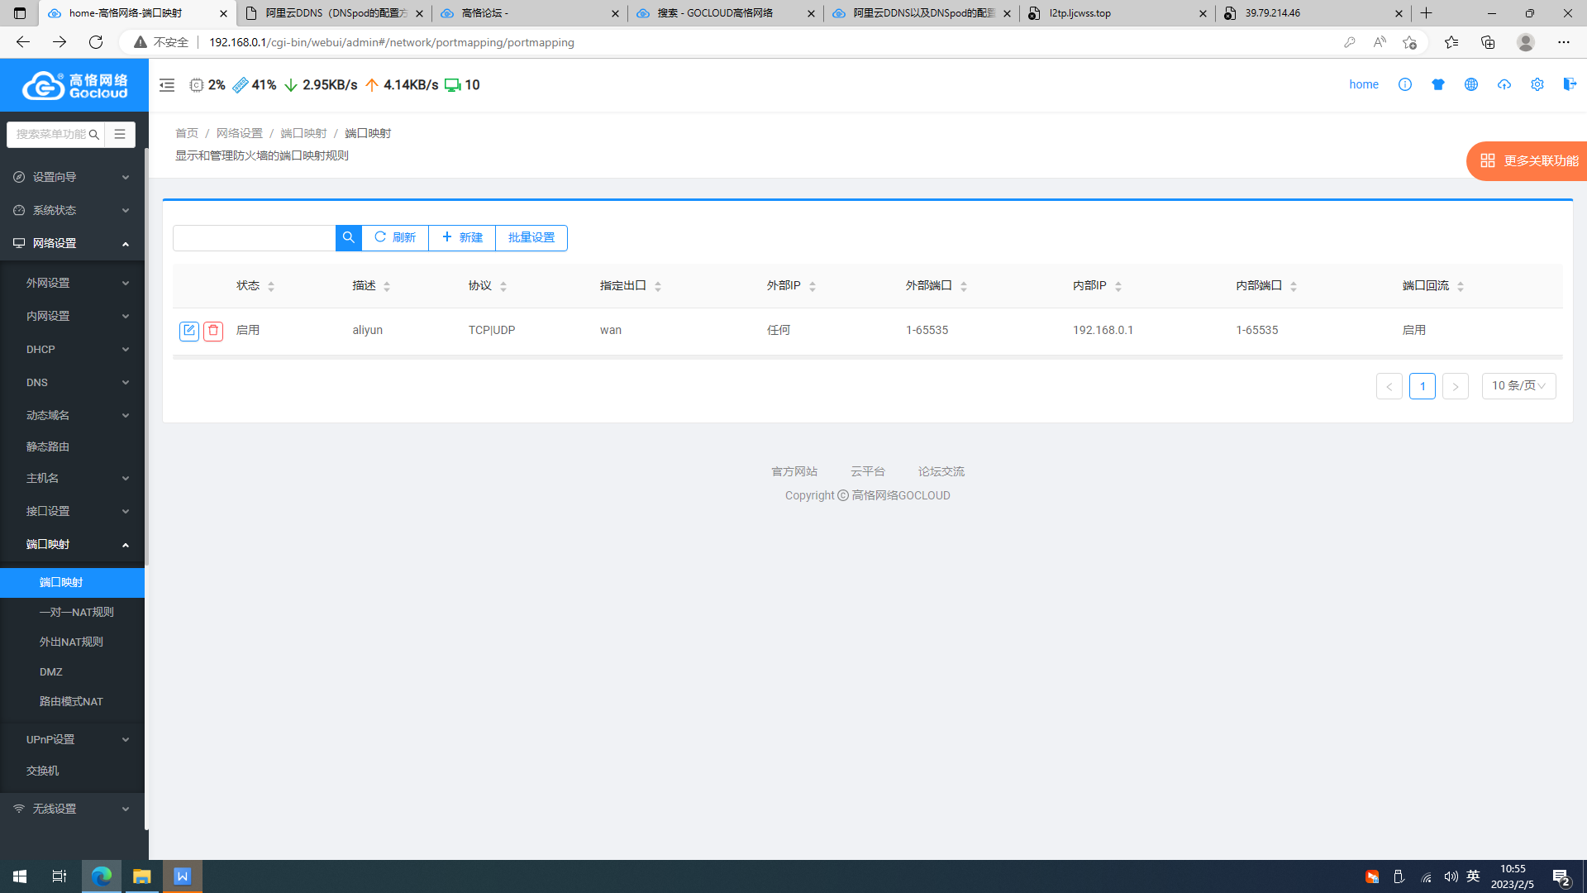Expand the 设置向导 sidebar menu

coord(72,177)
